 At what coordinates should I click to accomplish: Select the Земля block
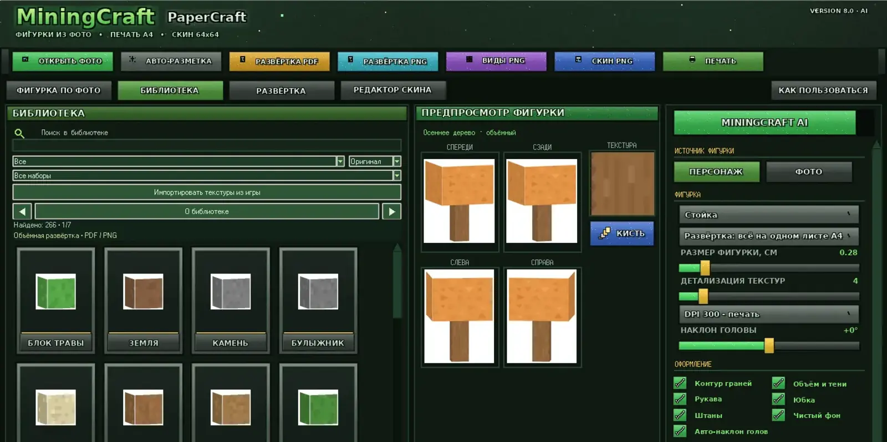click(144, 300)
